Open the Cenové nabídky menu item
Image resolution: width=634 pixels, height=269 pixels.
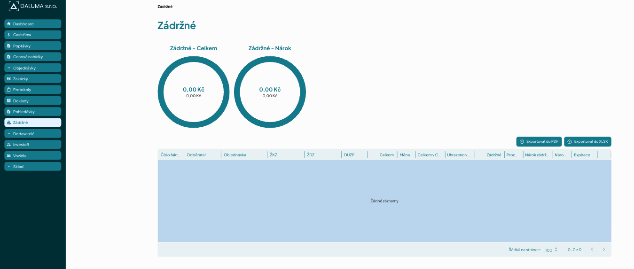pos(33,57)
